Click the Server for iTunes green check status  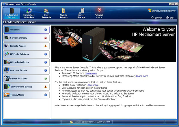click(x=46, y=79)
